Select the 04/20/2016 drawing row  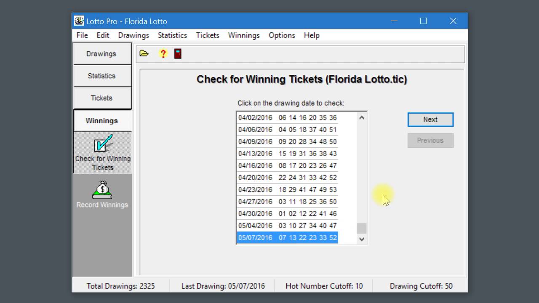[287, 178]
